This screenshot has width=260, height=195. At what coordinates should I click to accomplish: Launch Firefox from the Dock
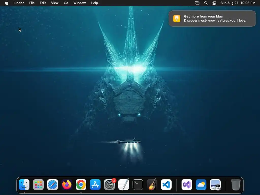[x=67, y=185]
